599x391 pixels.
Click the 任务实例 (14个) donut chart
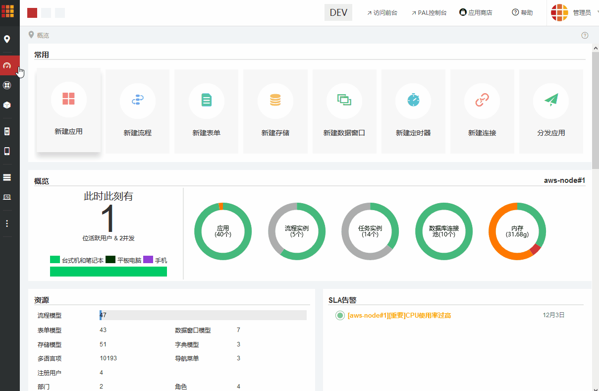[x=370, y=231]
